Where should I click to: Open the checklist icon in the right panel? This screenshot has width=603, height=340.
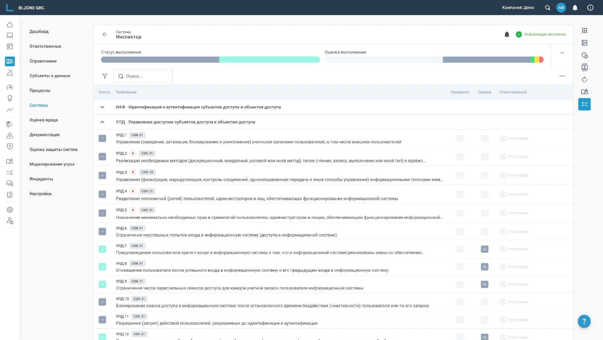[x=584, y=104]
